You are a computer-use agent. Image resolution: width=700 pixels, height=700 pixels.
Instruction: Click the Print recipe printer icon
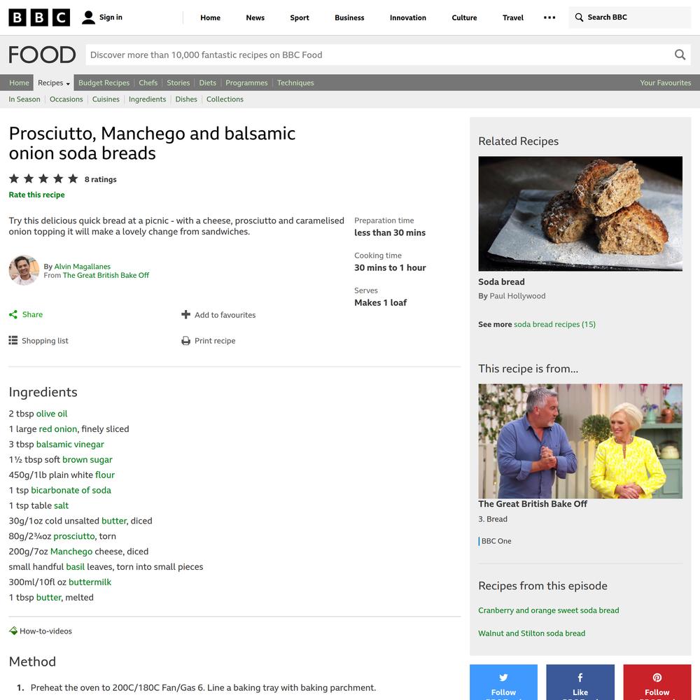click(185, 341)
